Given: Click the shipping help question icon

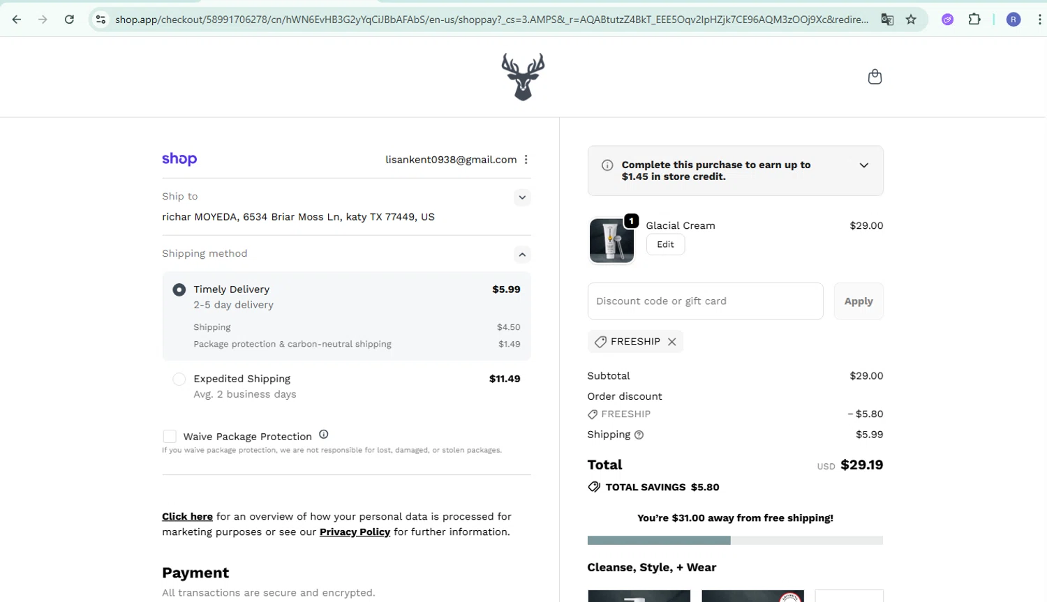Looking at the screenshot, I should pyautogui.click(x=639, y=435).
